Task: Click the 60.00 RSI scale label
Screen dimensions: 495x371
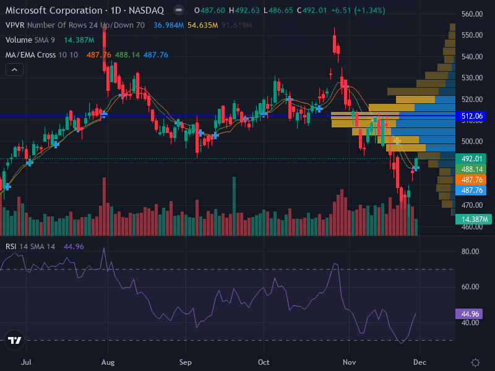Action: (x=470, y=287)
